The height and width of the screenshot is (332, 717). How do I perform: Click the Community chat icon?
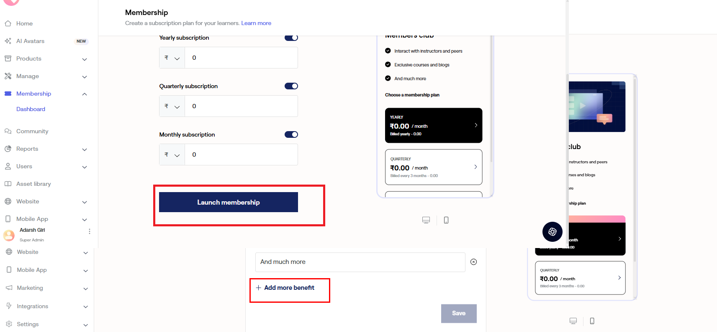[8, 131]
